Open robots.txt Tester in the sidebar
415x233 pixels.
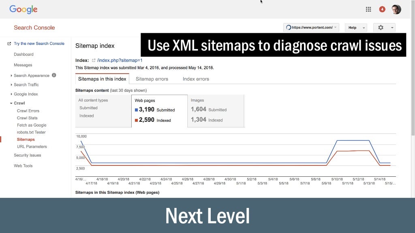point(31,132)
